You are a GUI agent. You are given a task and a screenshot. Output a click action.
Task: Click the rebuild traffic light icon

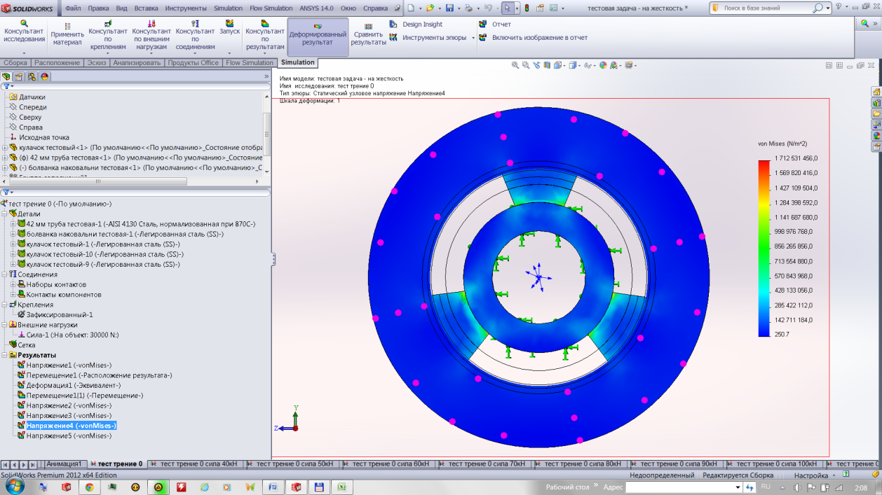541,8
